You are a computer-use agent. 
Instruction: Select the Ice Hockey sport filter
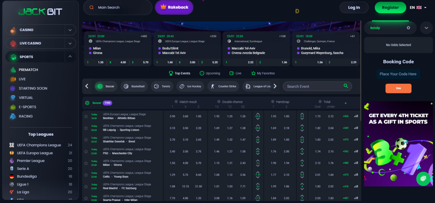coord(190,86)
